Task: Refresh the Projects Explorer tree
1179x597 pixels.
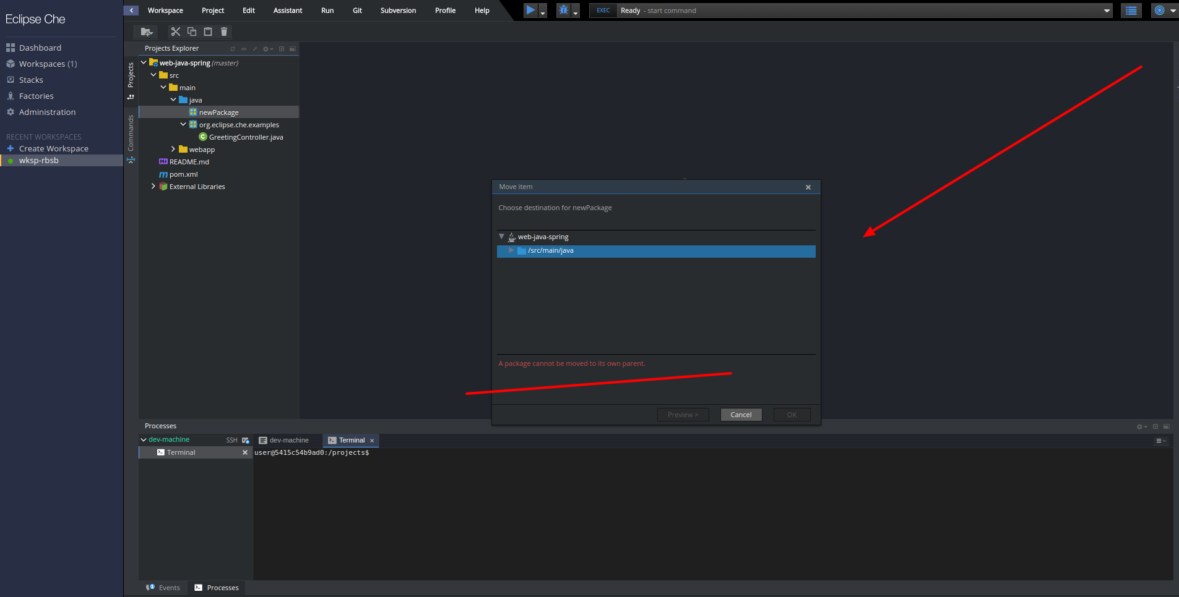Action: click(x=233, y=49)
